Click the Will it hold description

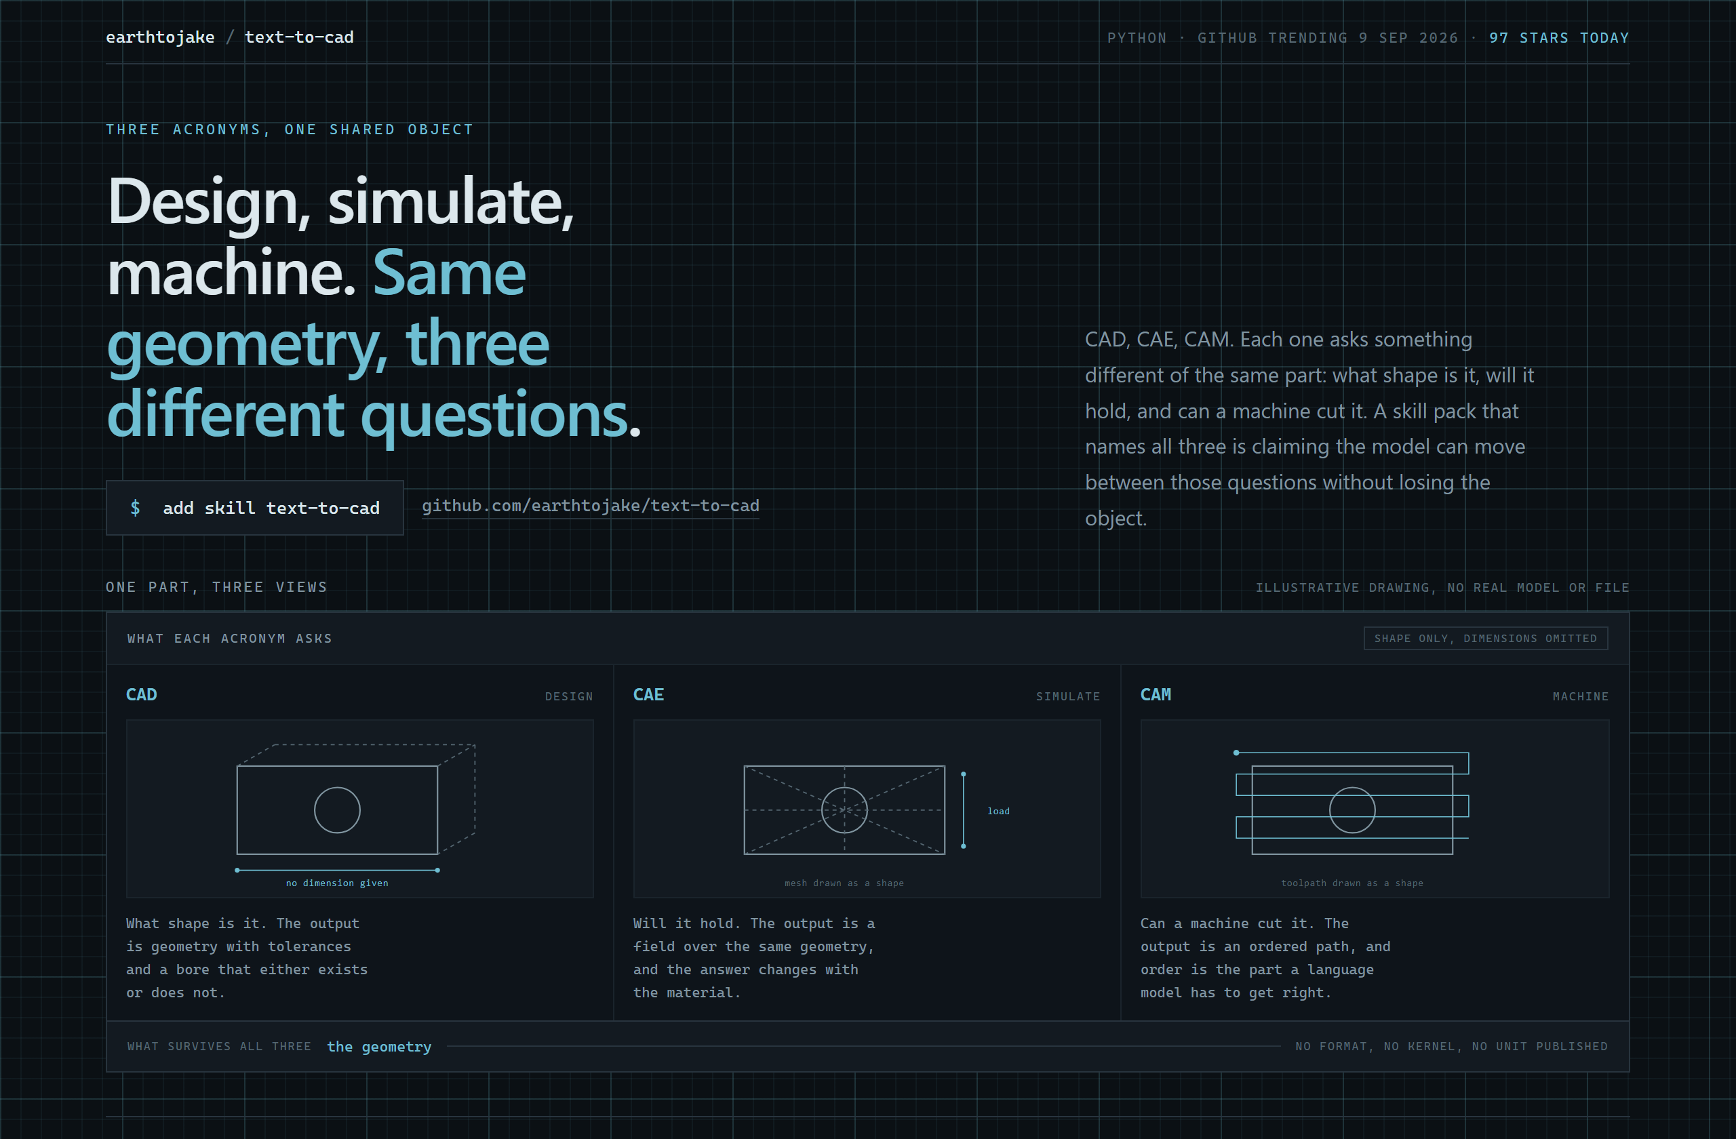pyautogui.click(x=753, y=958)
